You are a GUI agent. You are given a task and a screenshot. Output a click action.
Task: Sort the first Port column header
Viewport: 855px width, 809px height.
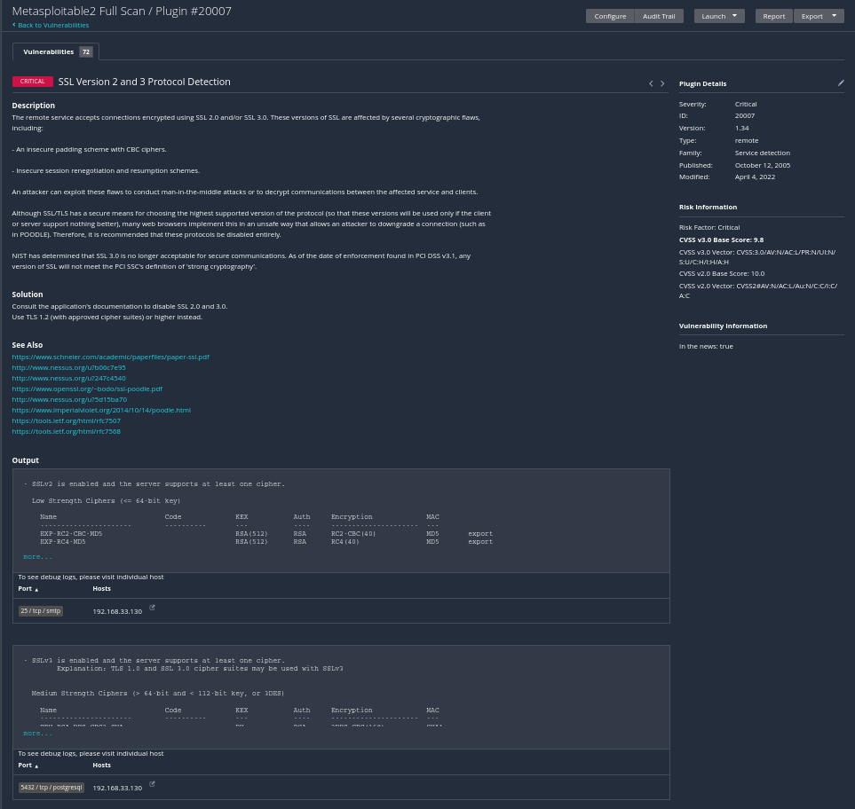click(28, 589)
